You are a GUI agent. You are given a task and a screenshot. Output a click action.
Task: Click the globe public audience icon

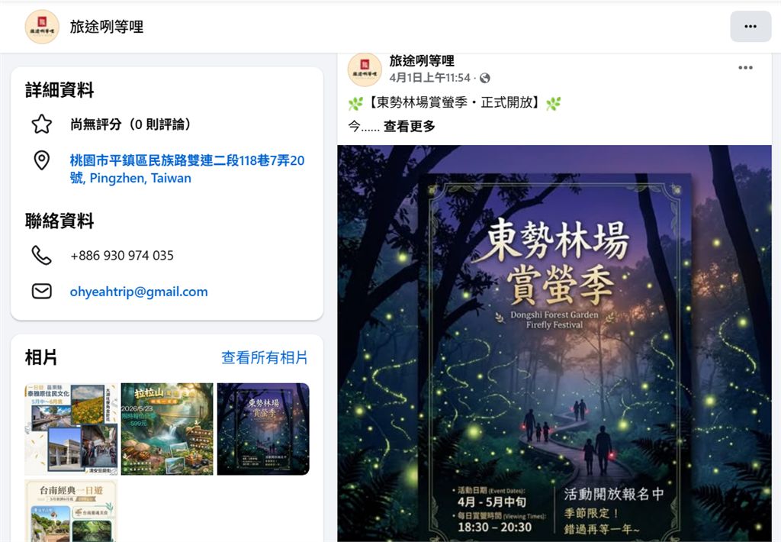484,78
